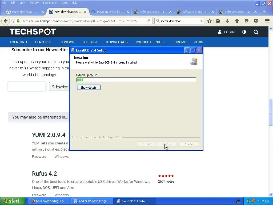273x205 pixels.
Task: Open REVIEWS in TechSpot navigation
Action: click(x=67, y=42)
